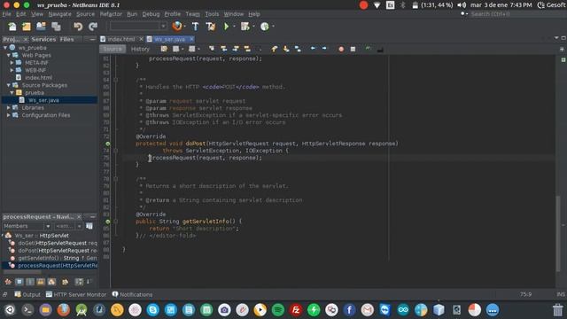Image resolution: width=567 pixels, height=319 pixels.
Task: Toggle Show Fields filter in Navigator
Action: [x=19, y=282]
